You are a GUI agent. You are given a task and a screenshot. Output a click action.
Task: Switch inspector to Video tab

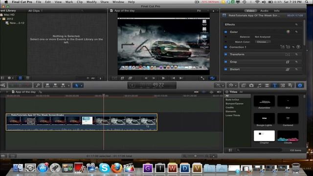pyautogui.click(x=250, y=11)
